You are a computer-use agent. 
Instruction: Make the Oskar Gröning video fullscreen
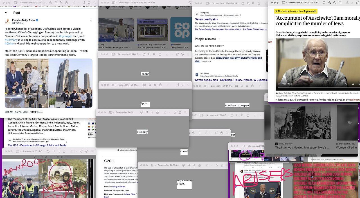(x=353, y=84)
